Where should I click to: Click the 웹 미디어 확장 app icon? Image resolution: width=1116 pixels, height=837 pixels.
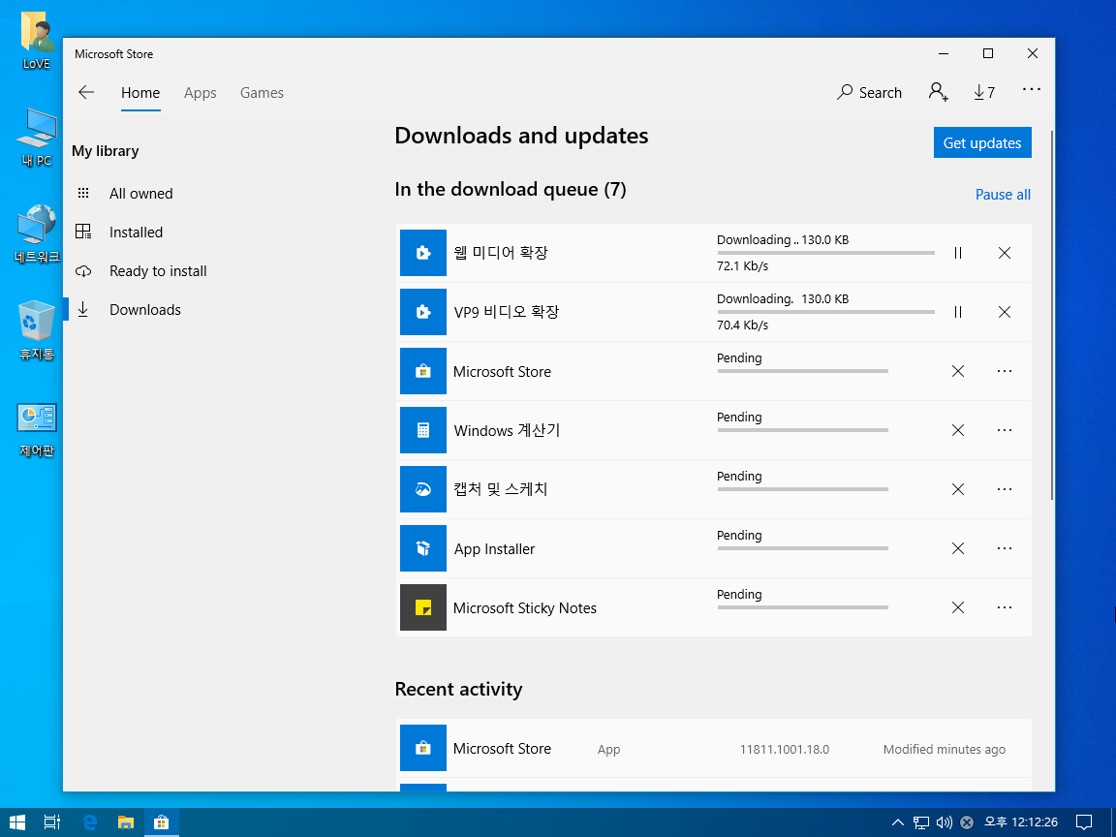click(x=422, y=253)
